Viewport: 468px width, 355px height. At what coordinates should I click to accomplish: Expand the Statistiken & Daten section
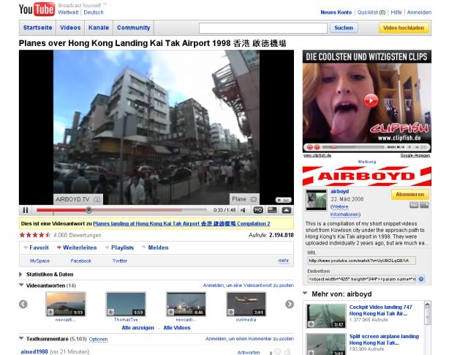[21, 274]
